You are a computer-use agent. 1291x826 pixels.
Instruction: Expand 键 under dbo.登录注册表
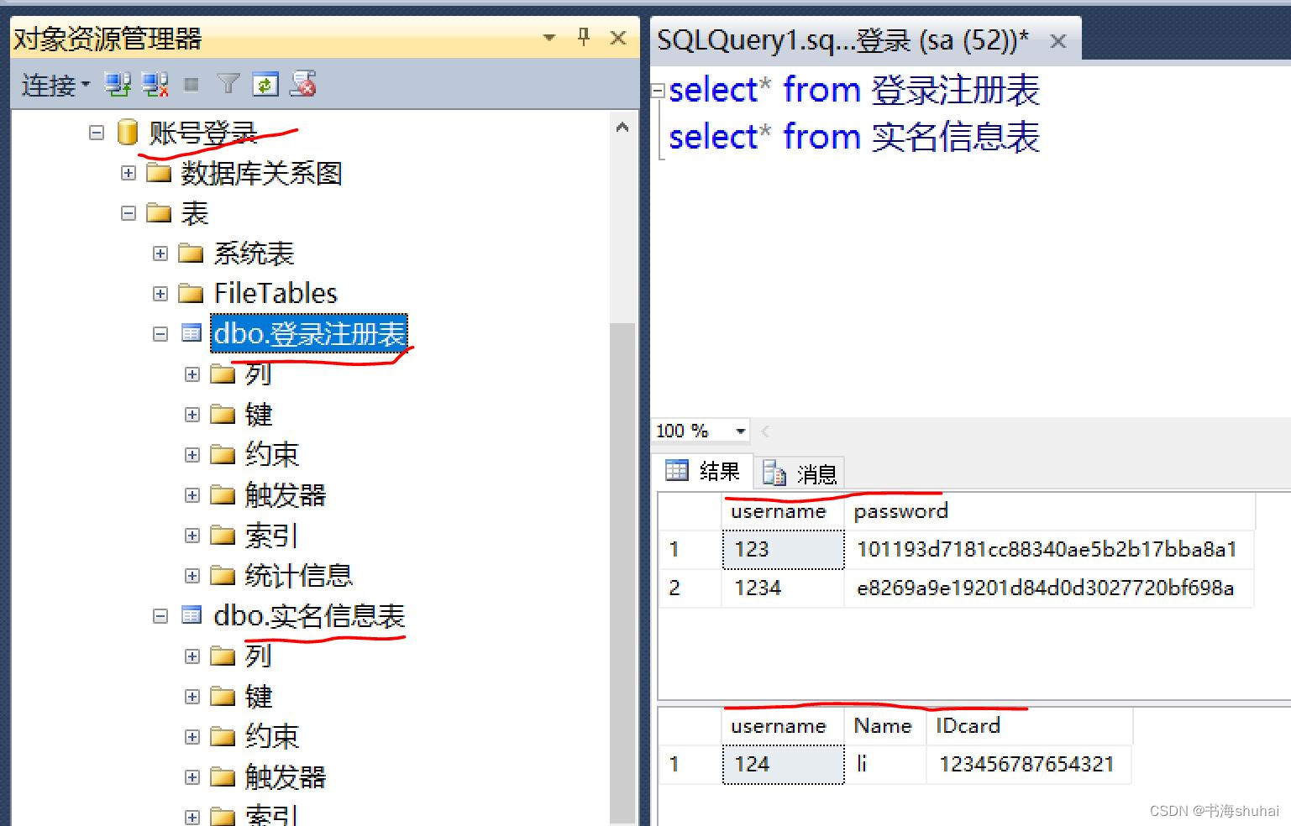pyautogui.click(x=192, y=415)
